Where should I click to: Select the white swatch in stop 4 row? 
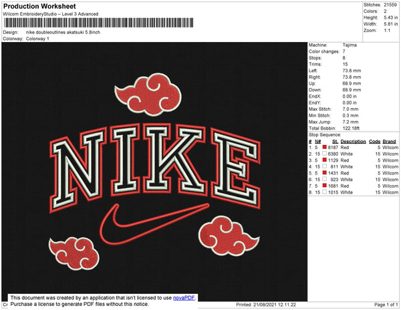pos(325,166)
